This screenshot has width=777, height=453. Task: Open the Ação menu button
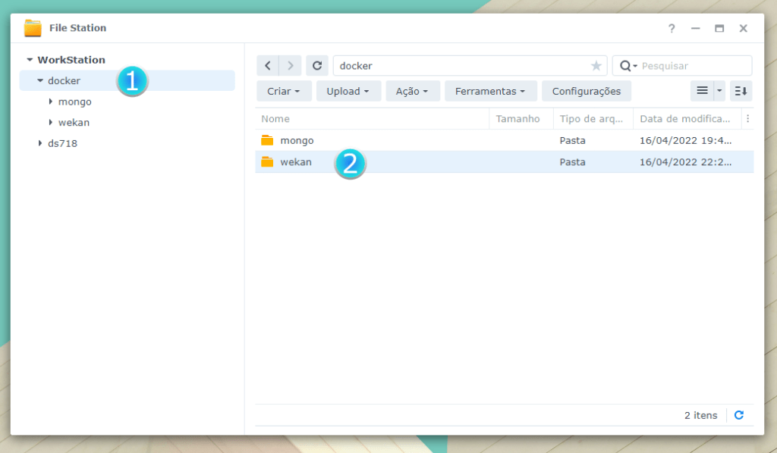pos(412,91)
